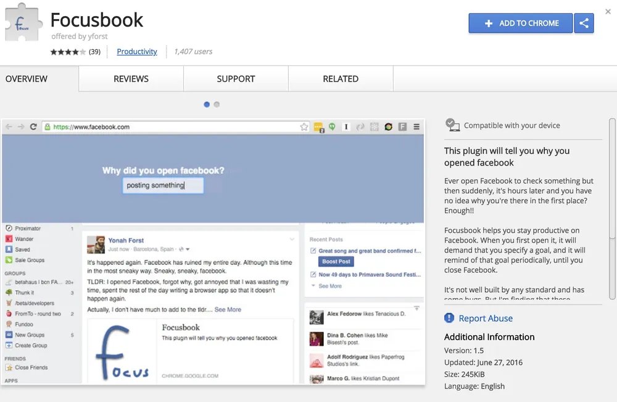The width and height of the screenshot is (617, 402).
Task: Close the extension detail overlay
Action: point(608,11)
